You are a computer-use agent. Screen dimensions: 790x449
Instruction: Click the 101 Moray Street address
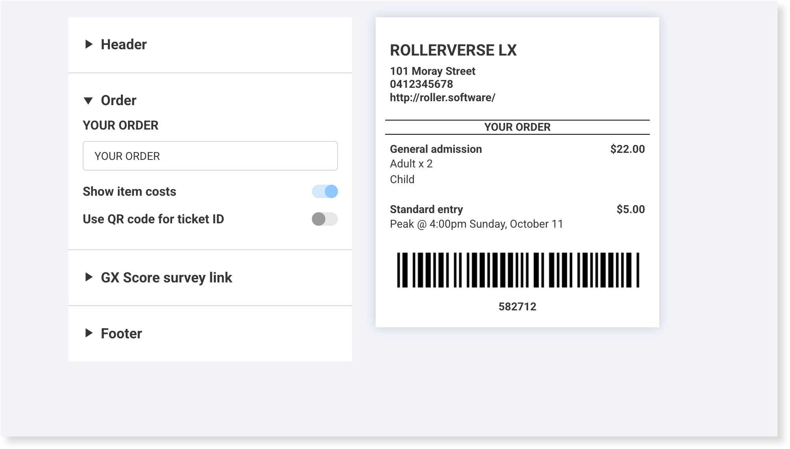coord(432,71)
